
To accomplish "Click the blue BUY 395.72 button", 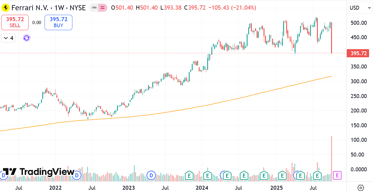I will coord(58,22).
